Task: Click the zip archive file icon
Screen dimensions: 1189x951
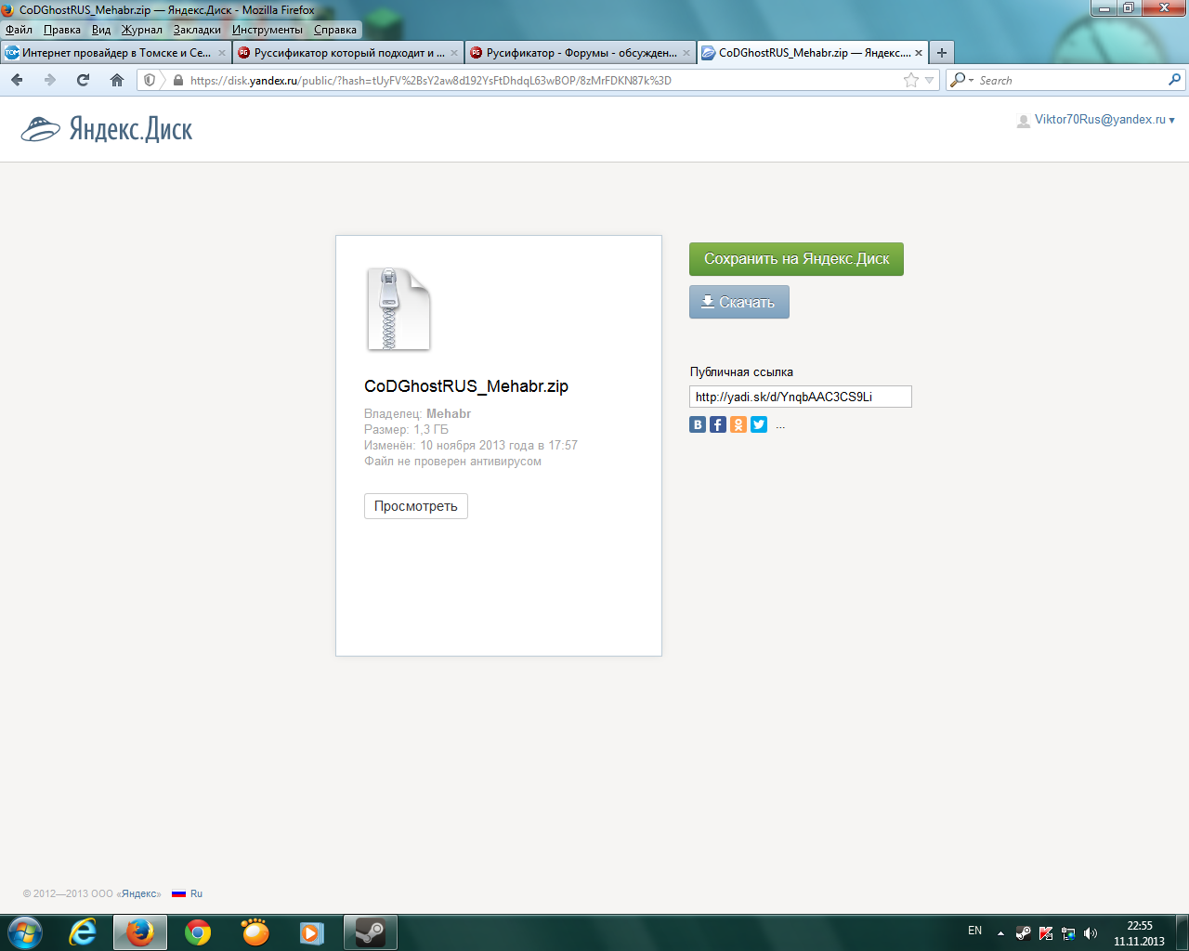Action: point(399,309)
